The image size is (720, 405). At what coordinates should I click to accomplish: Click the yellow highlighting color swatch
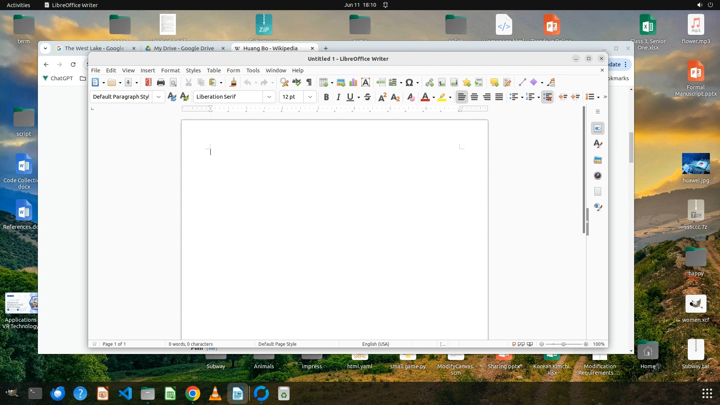click(442, 97)
